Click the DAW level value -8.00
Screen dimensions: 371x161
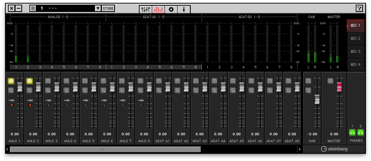click(312, 134)
